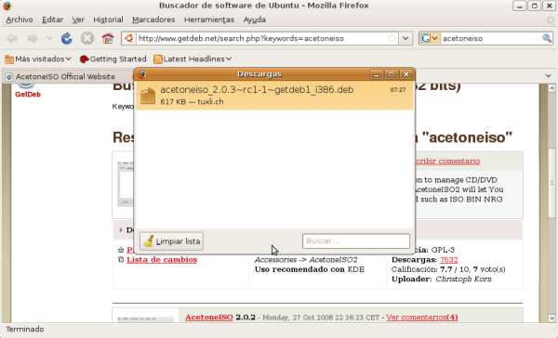Screen dimensions: 558x338
Task: Click the Stop loading icon
Action: pos(87,38)
